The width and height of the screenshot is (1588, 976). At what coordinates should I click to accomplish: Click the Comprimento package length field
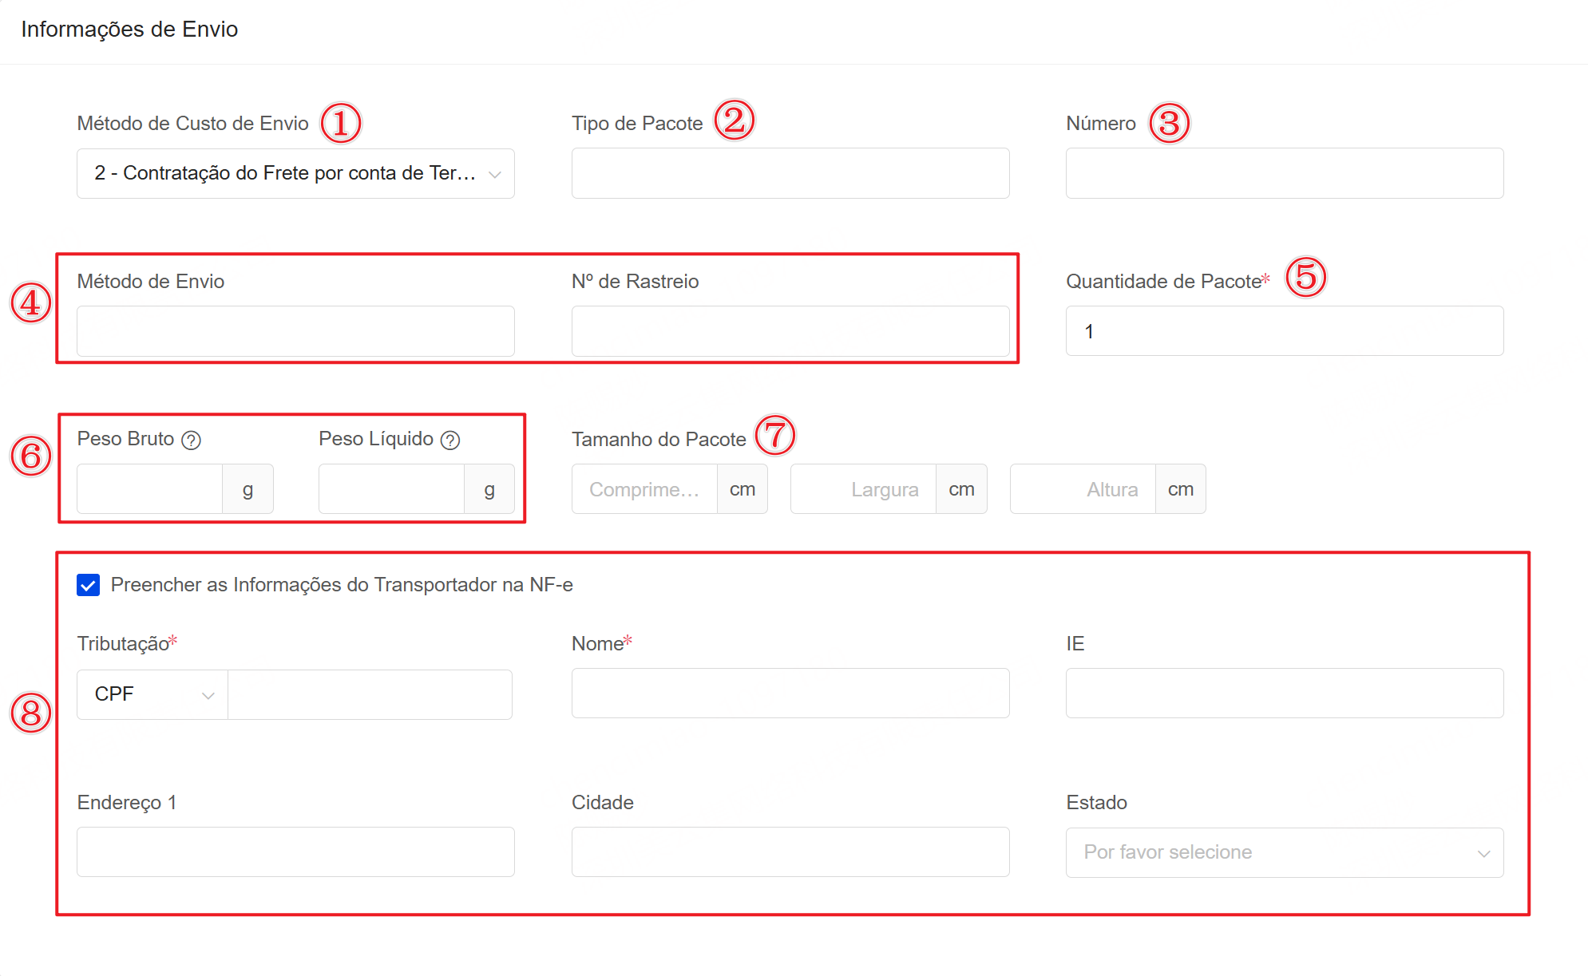click(644, 489)
